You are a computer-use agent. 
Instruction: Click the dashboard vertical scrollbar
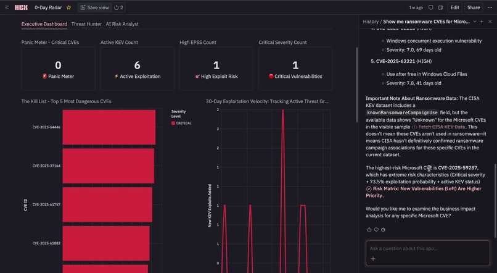(x=356, y=85)
